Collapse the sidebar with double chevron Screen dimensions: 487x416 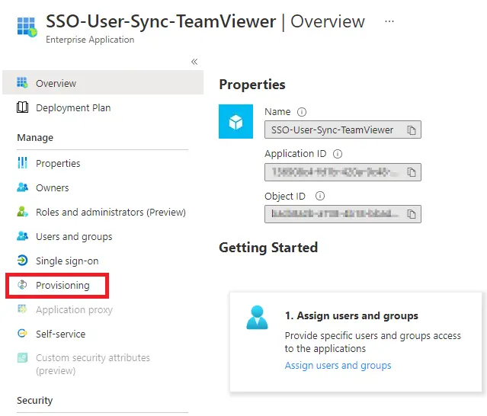pyautogui.click(x=194, y=62)
